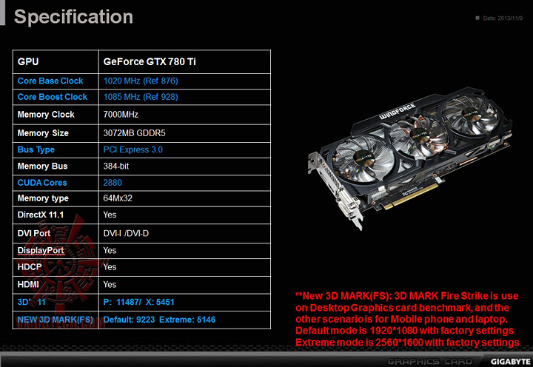Select the 2880 cores value

click(113, 183)
